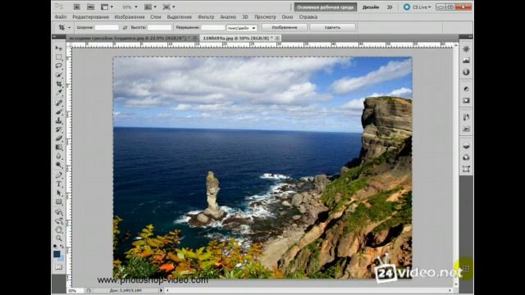Select the Gradient tool
Viewport: 525px width, 295px height.
59,147
